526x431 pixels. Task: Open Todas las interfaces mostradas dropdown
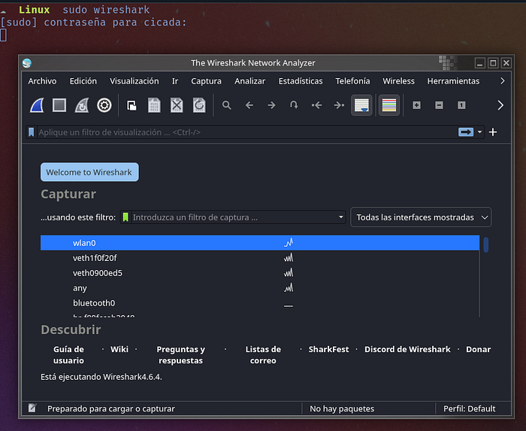pyautogui.click(x=421, y=217)
